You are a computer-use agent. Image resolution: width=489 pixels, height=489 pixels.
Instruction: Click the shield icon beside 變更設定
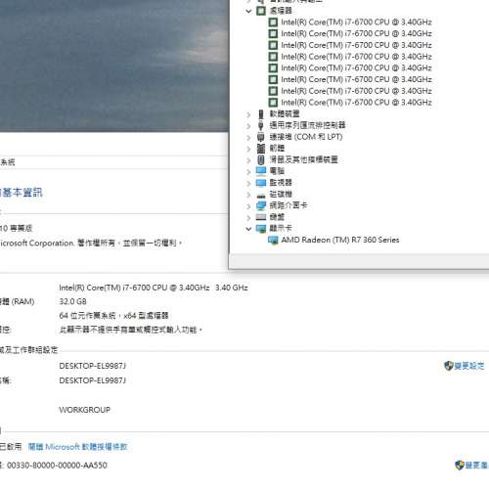tap(449, 366)
